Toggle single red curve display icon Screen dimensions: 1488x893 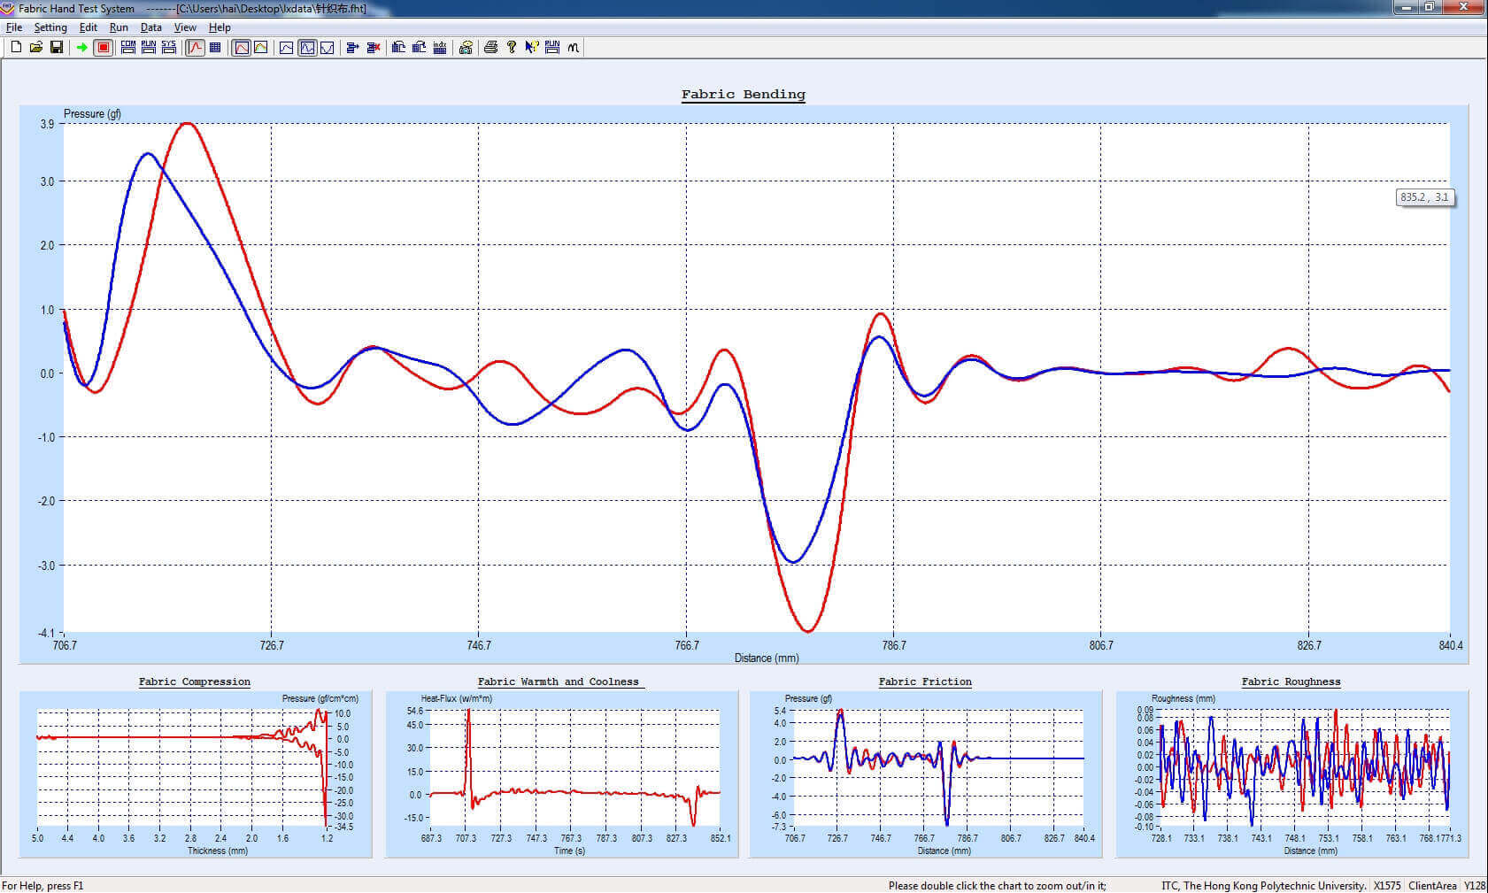click(241, 47)
